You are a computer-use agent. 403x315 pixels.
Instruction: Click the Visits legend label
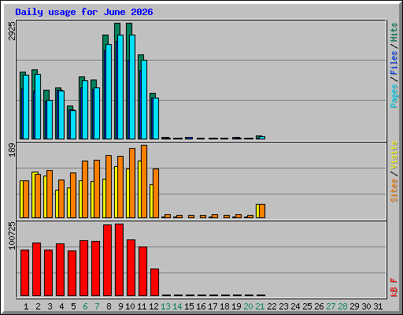point(394,156)
